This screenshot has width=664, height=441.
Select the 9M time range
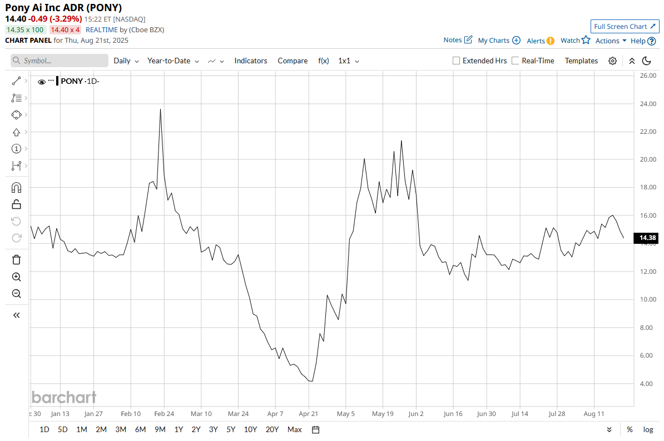tap(160, 429)
